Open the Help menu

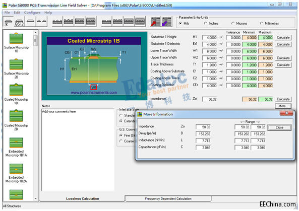(48, 13)
